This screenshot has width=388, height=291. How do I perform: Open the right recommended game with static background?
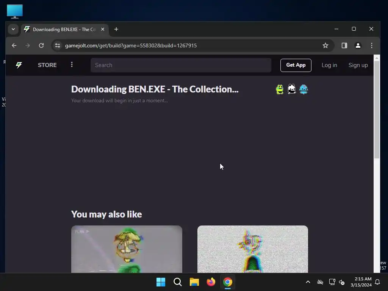[253, 249]
